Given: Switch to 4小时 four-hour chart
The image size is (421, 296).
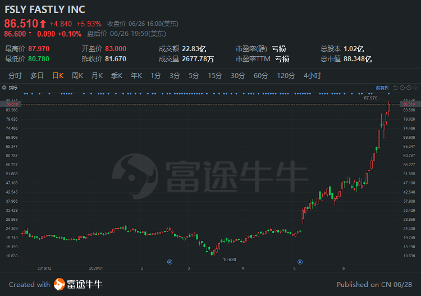Looking at the screenshot, I should pos(312,76).
